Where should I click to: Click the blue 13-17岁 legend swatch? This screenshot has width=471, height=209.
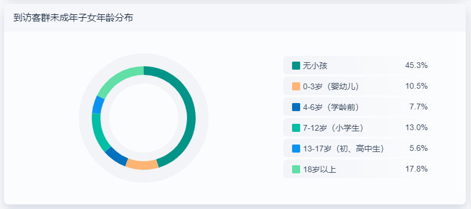click(296, 149)
